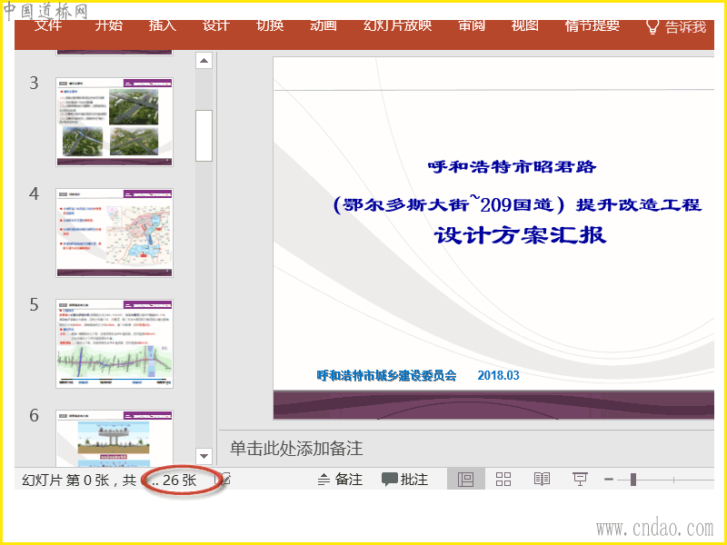Click the spell check status icon
The height and width of the screenshot is (545, 727).
(x=225, y=480)
